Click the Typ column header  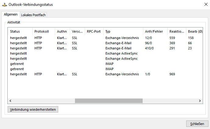(x=123, y=31)
